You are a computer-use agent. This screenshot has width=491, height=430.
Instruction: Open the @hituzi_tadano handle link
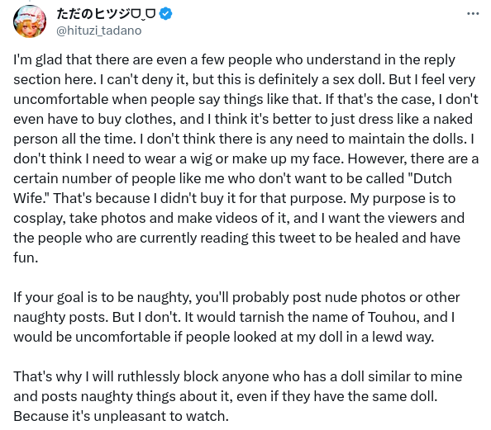click(99, 31)
